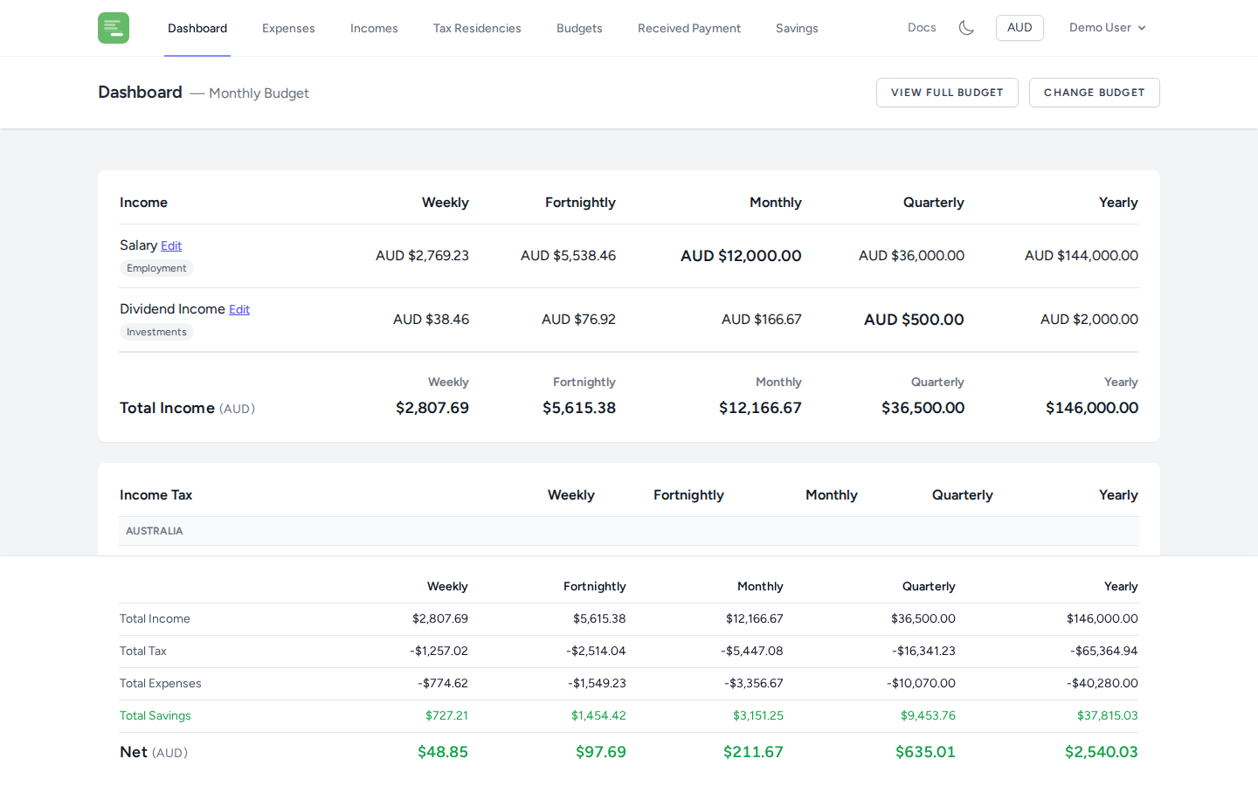Screen dimensions: 1258x786
Task: Click the Total Tax row label
Action: point(143,652)
